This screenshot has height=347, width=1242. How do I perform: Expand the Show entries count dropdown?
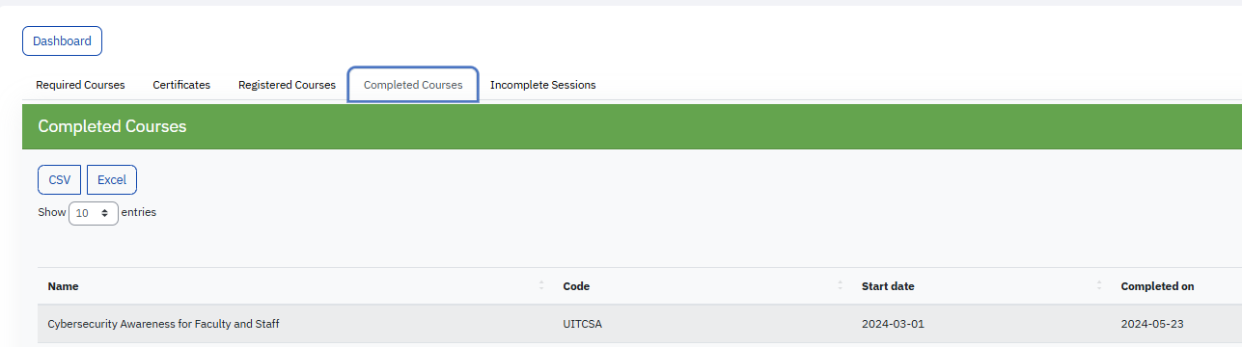click(94, 213)
